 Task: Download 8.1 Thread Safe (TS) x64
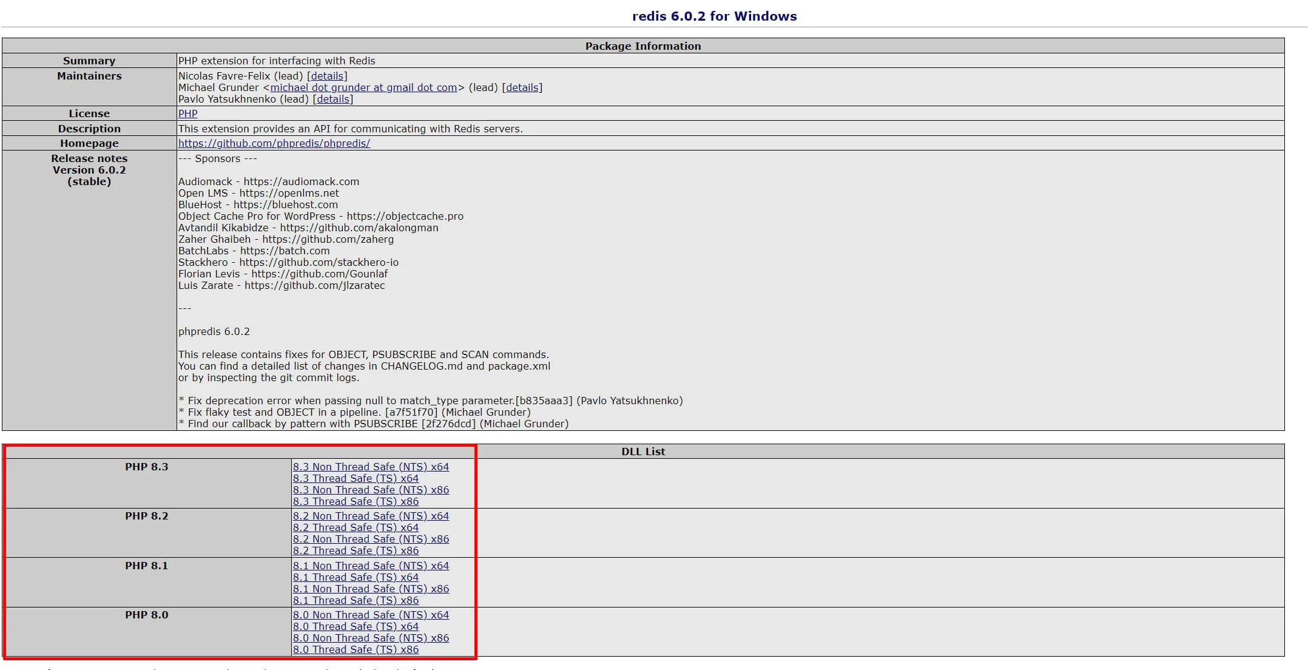[356, 577]
